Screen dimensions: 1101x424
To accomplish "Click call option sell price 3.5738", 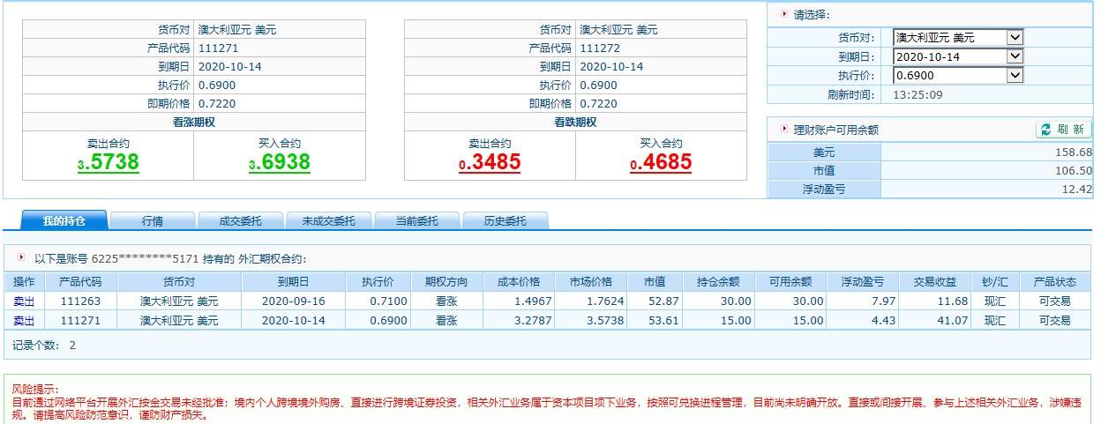I will point(109,162).
